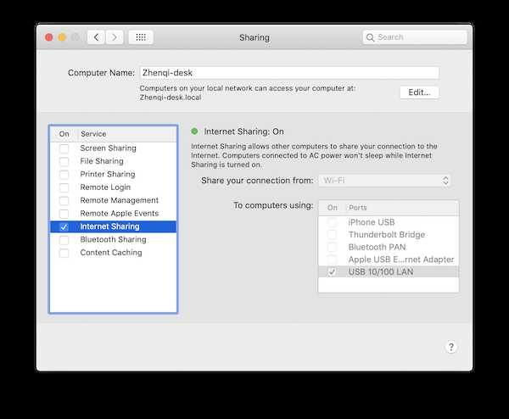
Task: Select Remote Management service row
Action: 113,200
